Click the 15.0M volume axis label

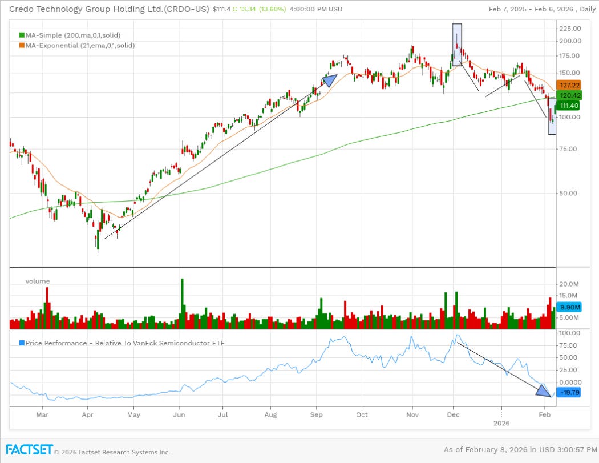(568, 295)
